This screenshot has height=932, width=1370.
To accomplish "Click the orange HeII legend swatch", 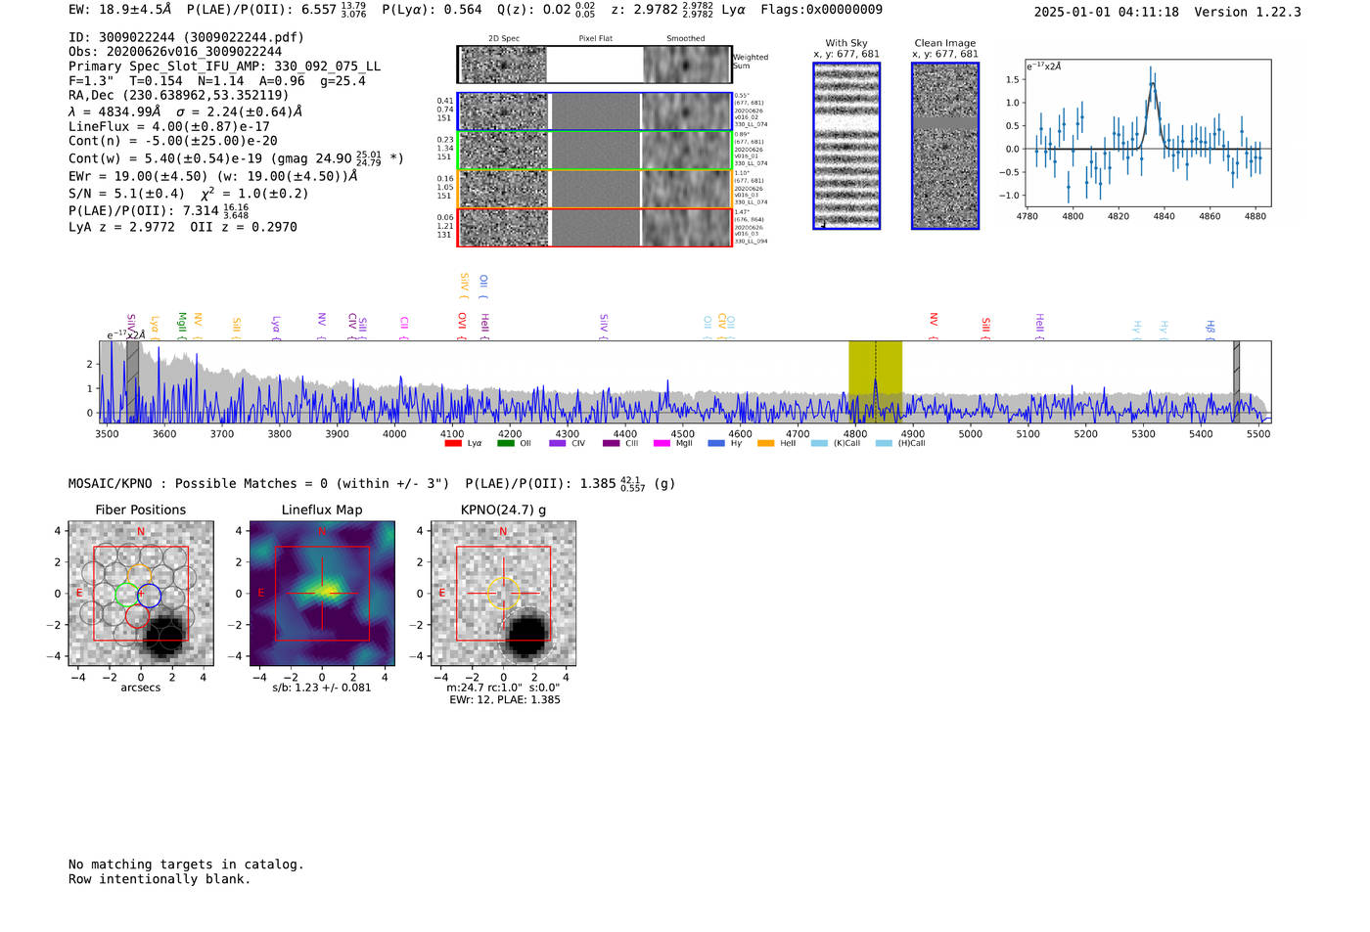I will tap(765, 444).
